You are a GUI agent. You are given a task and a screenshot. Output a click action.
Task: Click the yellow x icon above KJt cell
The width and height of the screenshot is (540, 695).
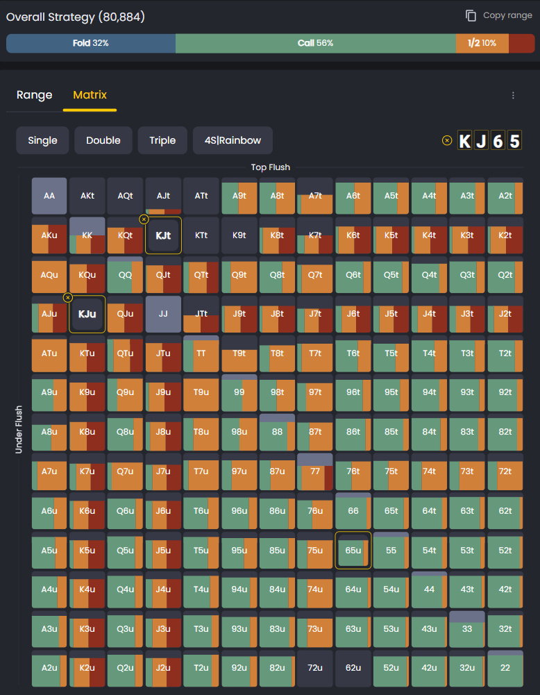144,219
